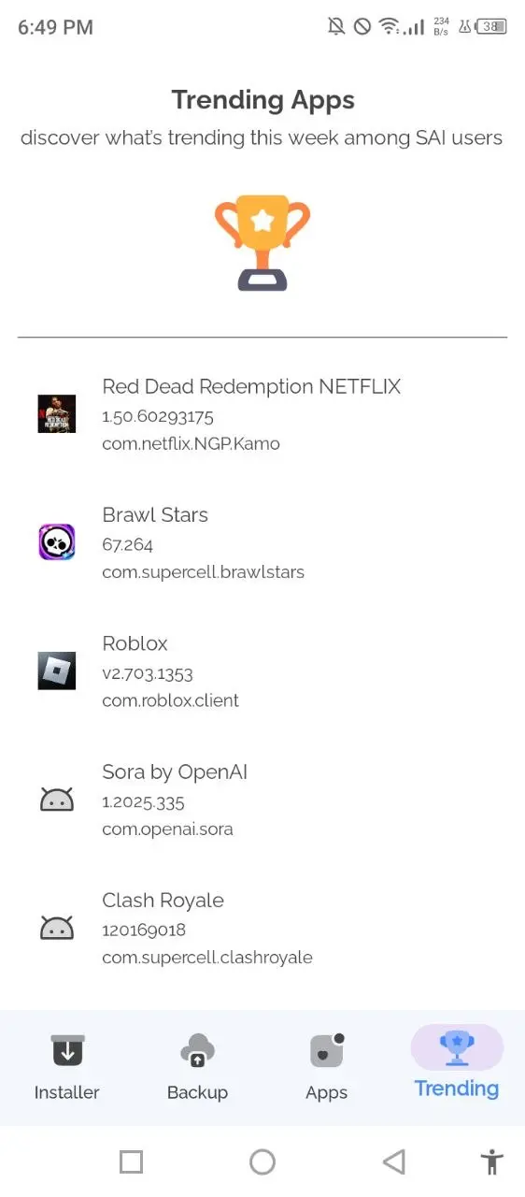The height and width of the screenshot is (1197, 525).
Task: Tap the Android back triangle button
Action: click(394, 1161)
